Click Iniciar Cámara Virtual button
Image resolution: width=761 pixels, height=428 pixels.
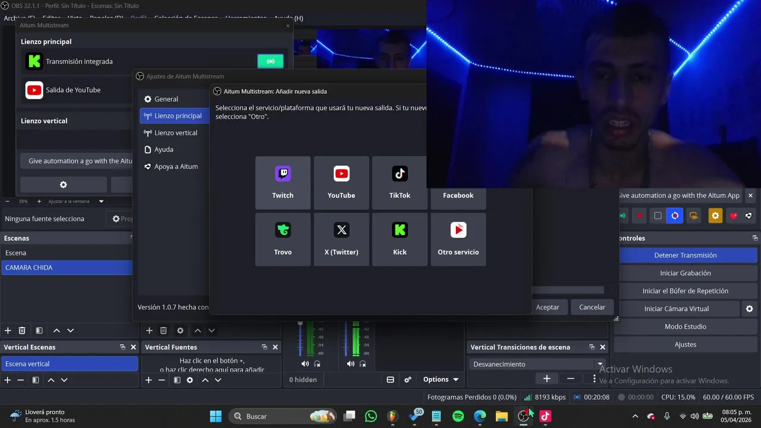click(677, 309)
